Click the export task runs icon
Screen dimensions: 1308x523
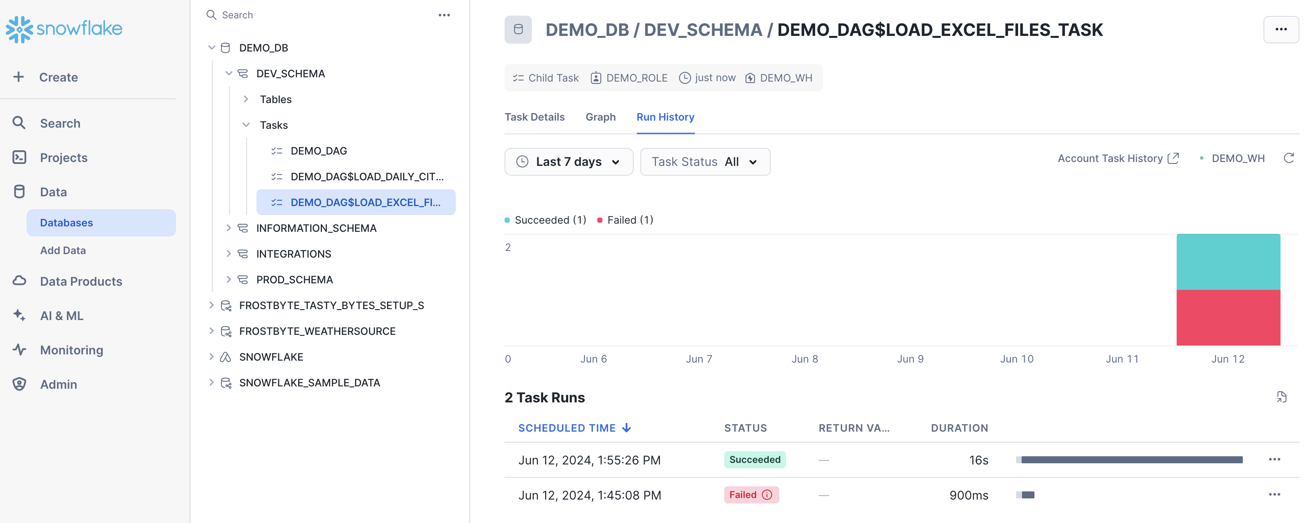coord(1281,397)
